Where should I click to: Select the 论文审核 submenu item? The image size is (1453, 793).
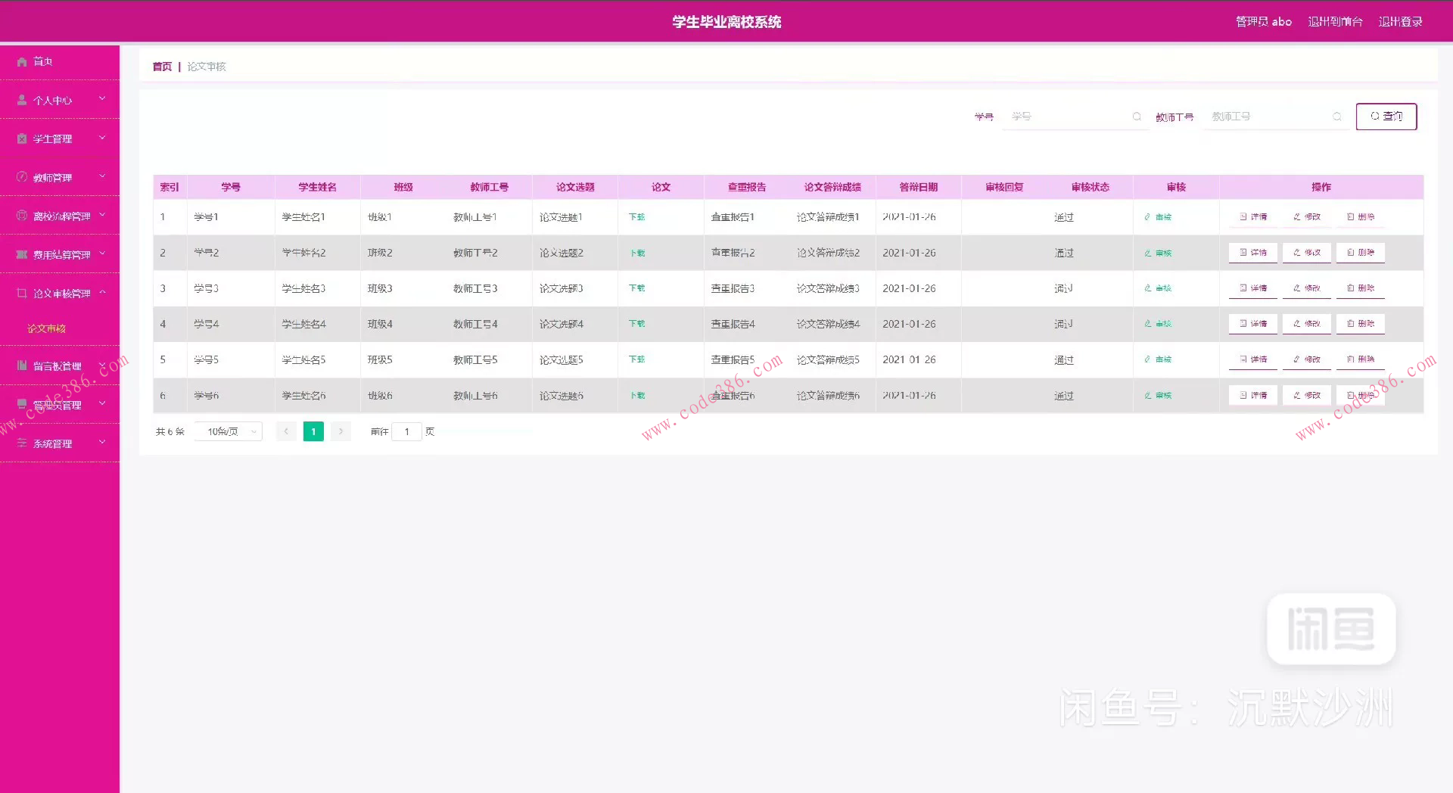47,328
